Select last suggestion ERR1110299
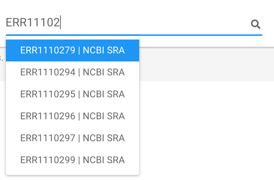Viewport: 274px width, 180px height. 73,160
